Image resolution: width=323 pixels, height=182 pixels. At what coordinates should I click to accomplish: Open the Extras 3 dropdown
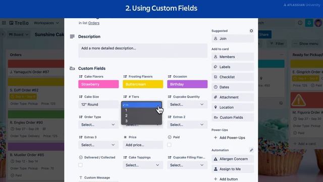click(x=98, y=145)
